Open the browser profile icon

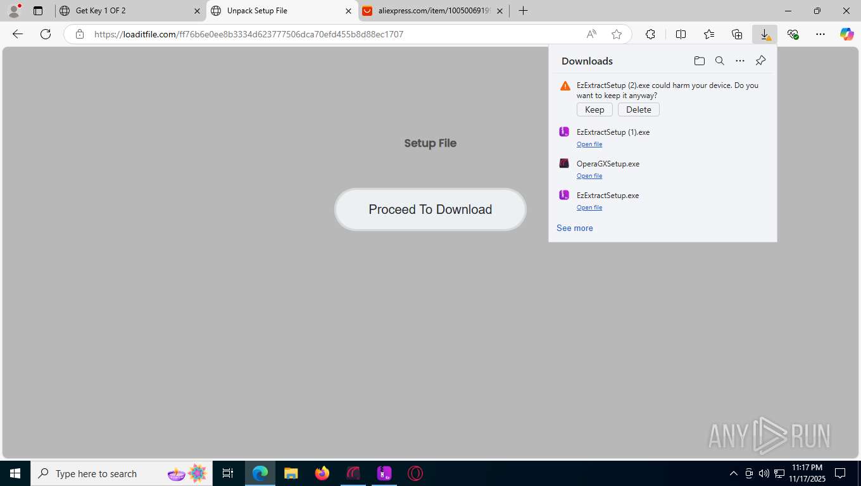pyautogui.click(x=14, y=11)
